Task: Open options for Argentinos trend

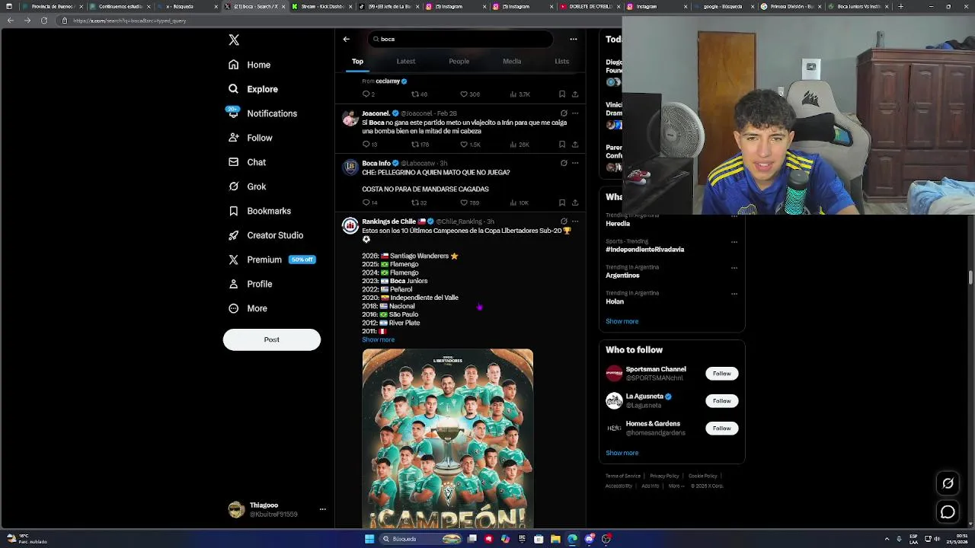Action: coord(734,268)
